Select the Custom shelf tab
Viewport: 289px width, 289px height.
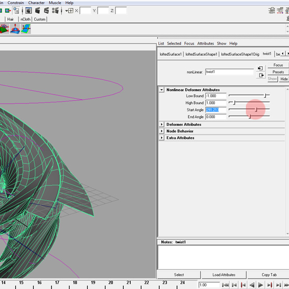(39, 19)
